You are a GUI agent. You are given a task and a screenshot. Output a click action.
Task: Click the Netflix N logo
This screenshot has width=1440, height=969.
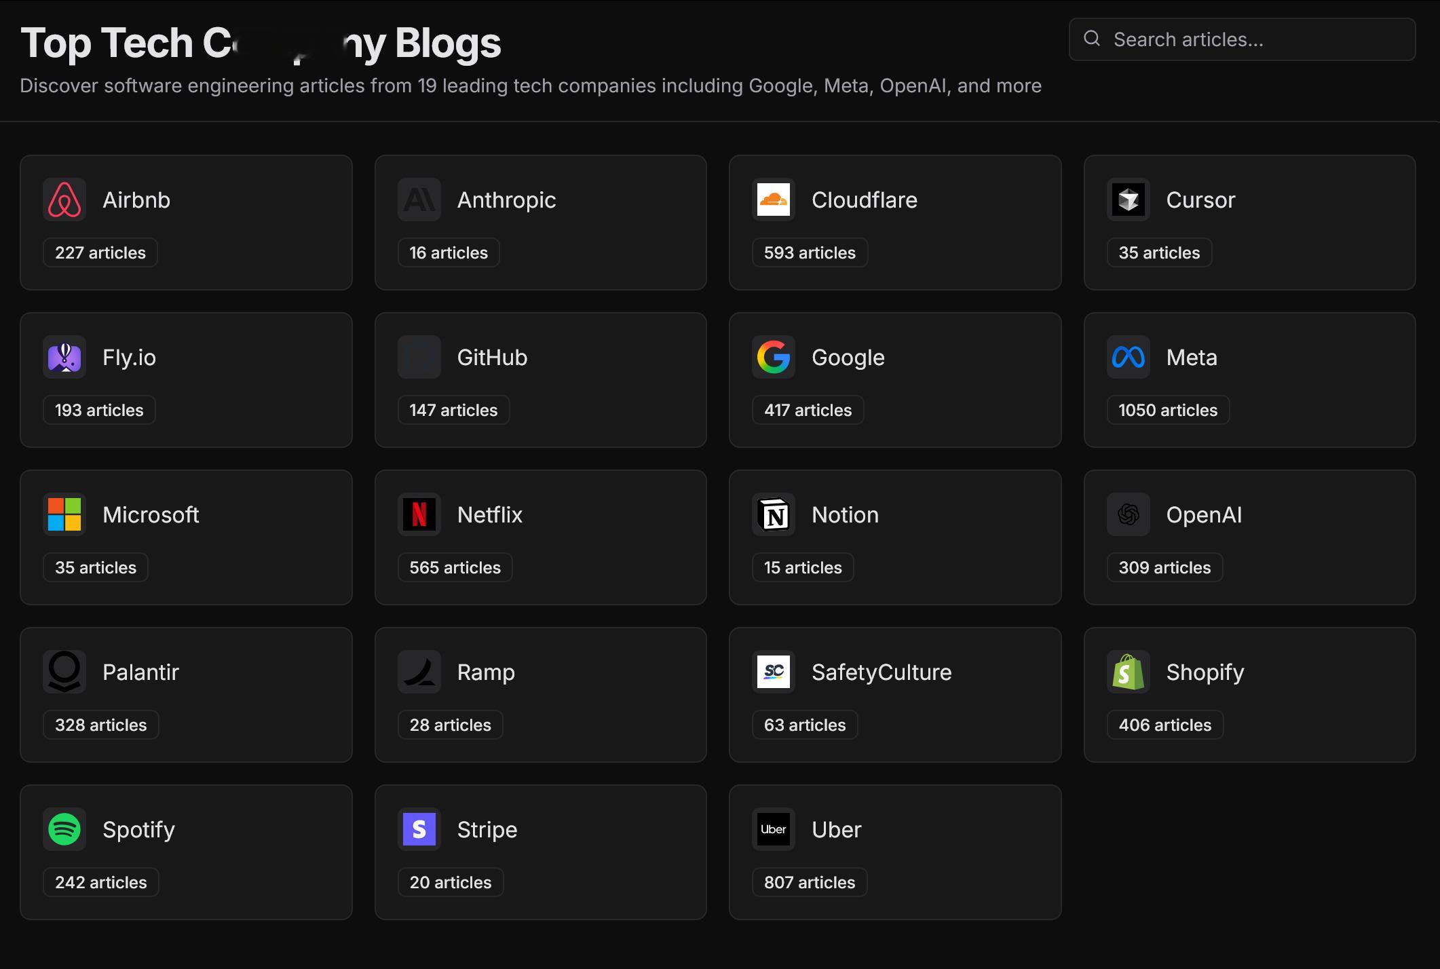(419, 515)
